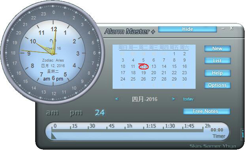
Task: Click 星期二 weekday on clock
Action: pyautogui.click(x=53, y=71)
